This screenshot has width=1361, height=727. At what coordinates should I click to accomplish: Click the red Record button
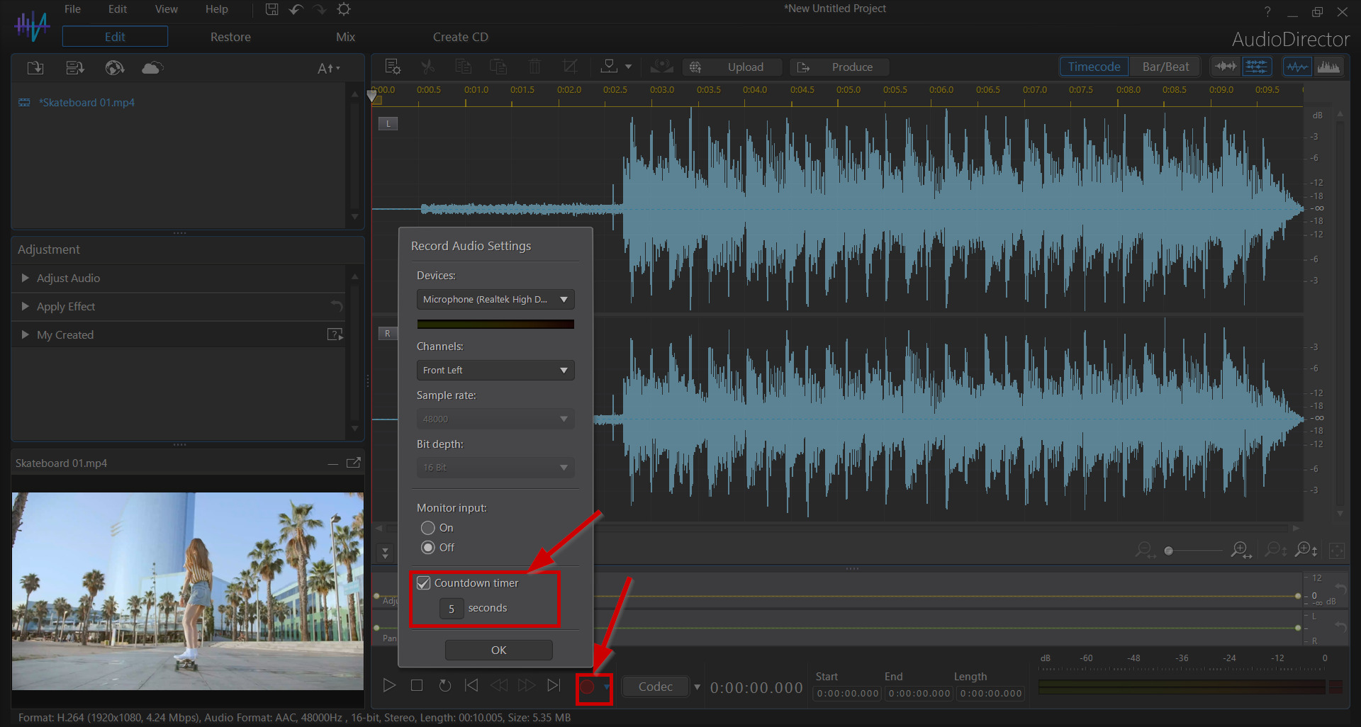[x=587, y=686]
